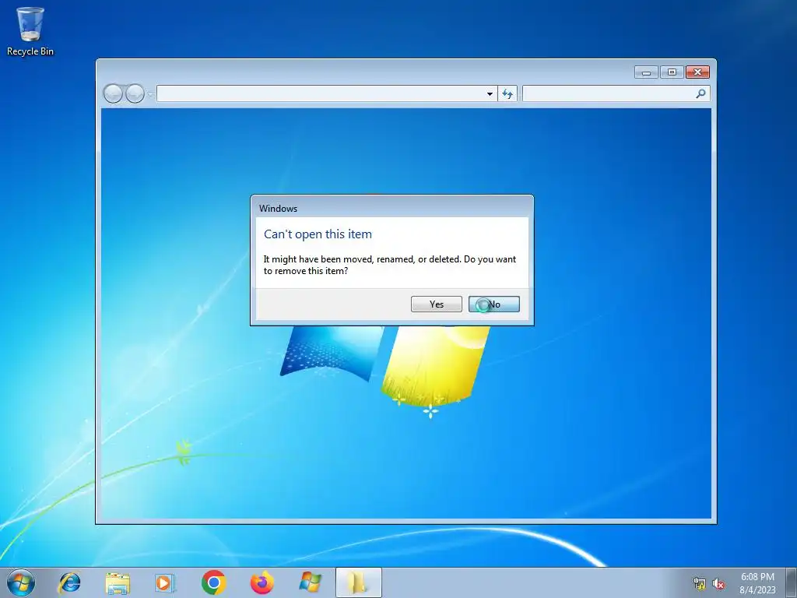
Task: Close the Explorer window
Action: [x=697, y=72]
